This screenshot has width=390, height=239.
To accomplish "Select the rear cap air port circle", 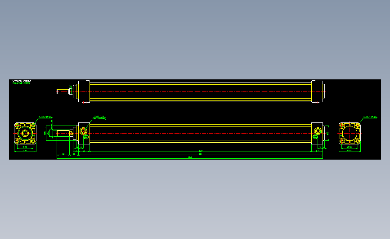I will tap(318, 130).
